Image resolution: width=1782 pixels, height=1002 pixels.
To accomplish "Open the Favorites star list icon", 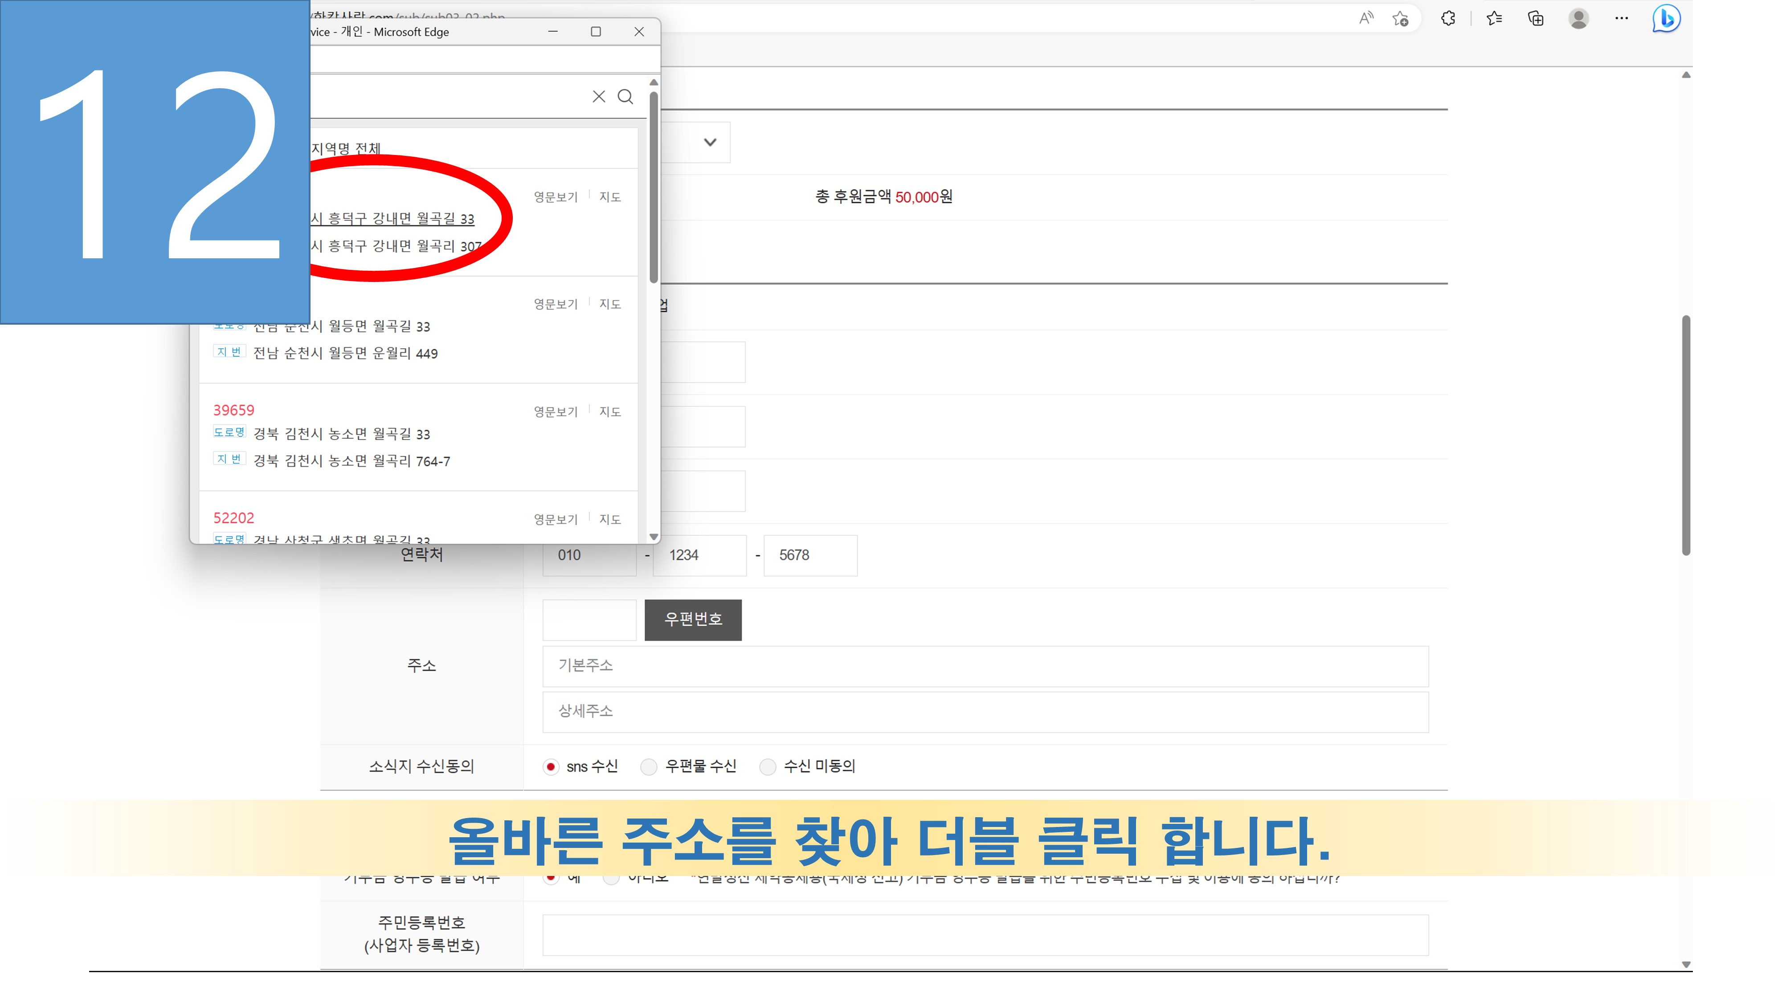I will point(1493,19).
